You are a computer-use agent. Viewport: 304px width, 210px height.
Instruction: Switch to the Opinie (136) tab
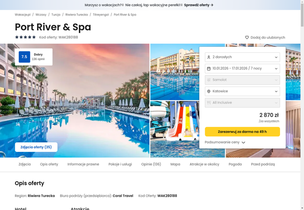151,164
